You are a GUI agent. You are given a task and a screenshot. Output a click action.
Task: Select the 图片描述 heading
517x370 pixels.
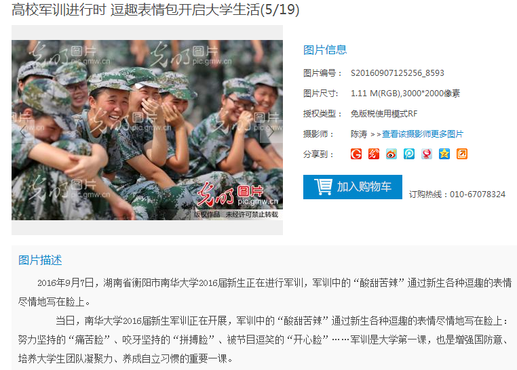[40, 260]
